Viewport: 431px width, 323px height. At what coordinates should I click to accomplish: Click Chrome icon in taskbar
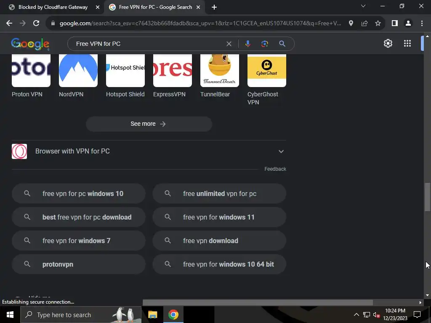173,315
